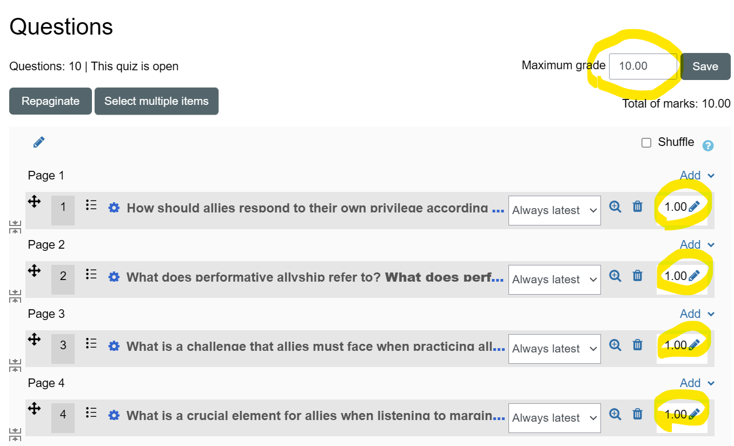The image size is (734, 446).
Task: Click into the Maximum grade field
Action: click(643, 66)
